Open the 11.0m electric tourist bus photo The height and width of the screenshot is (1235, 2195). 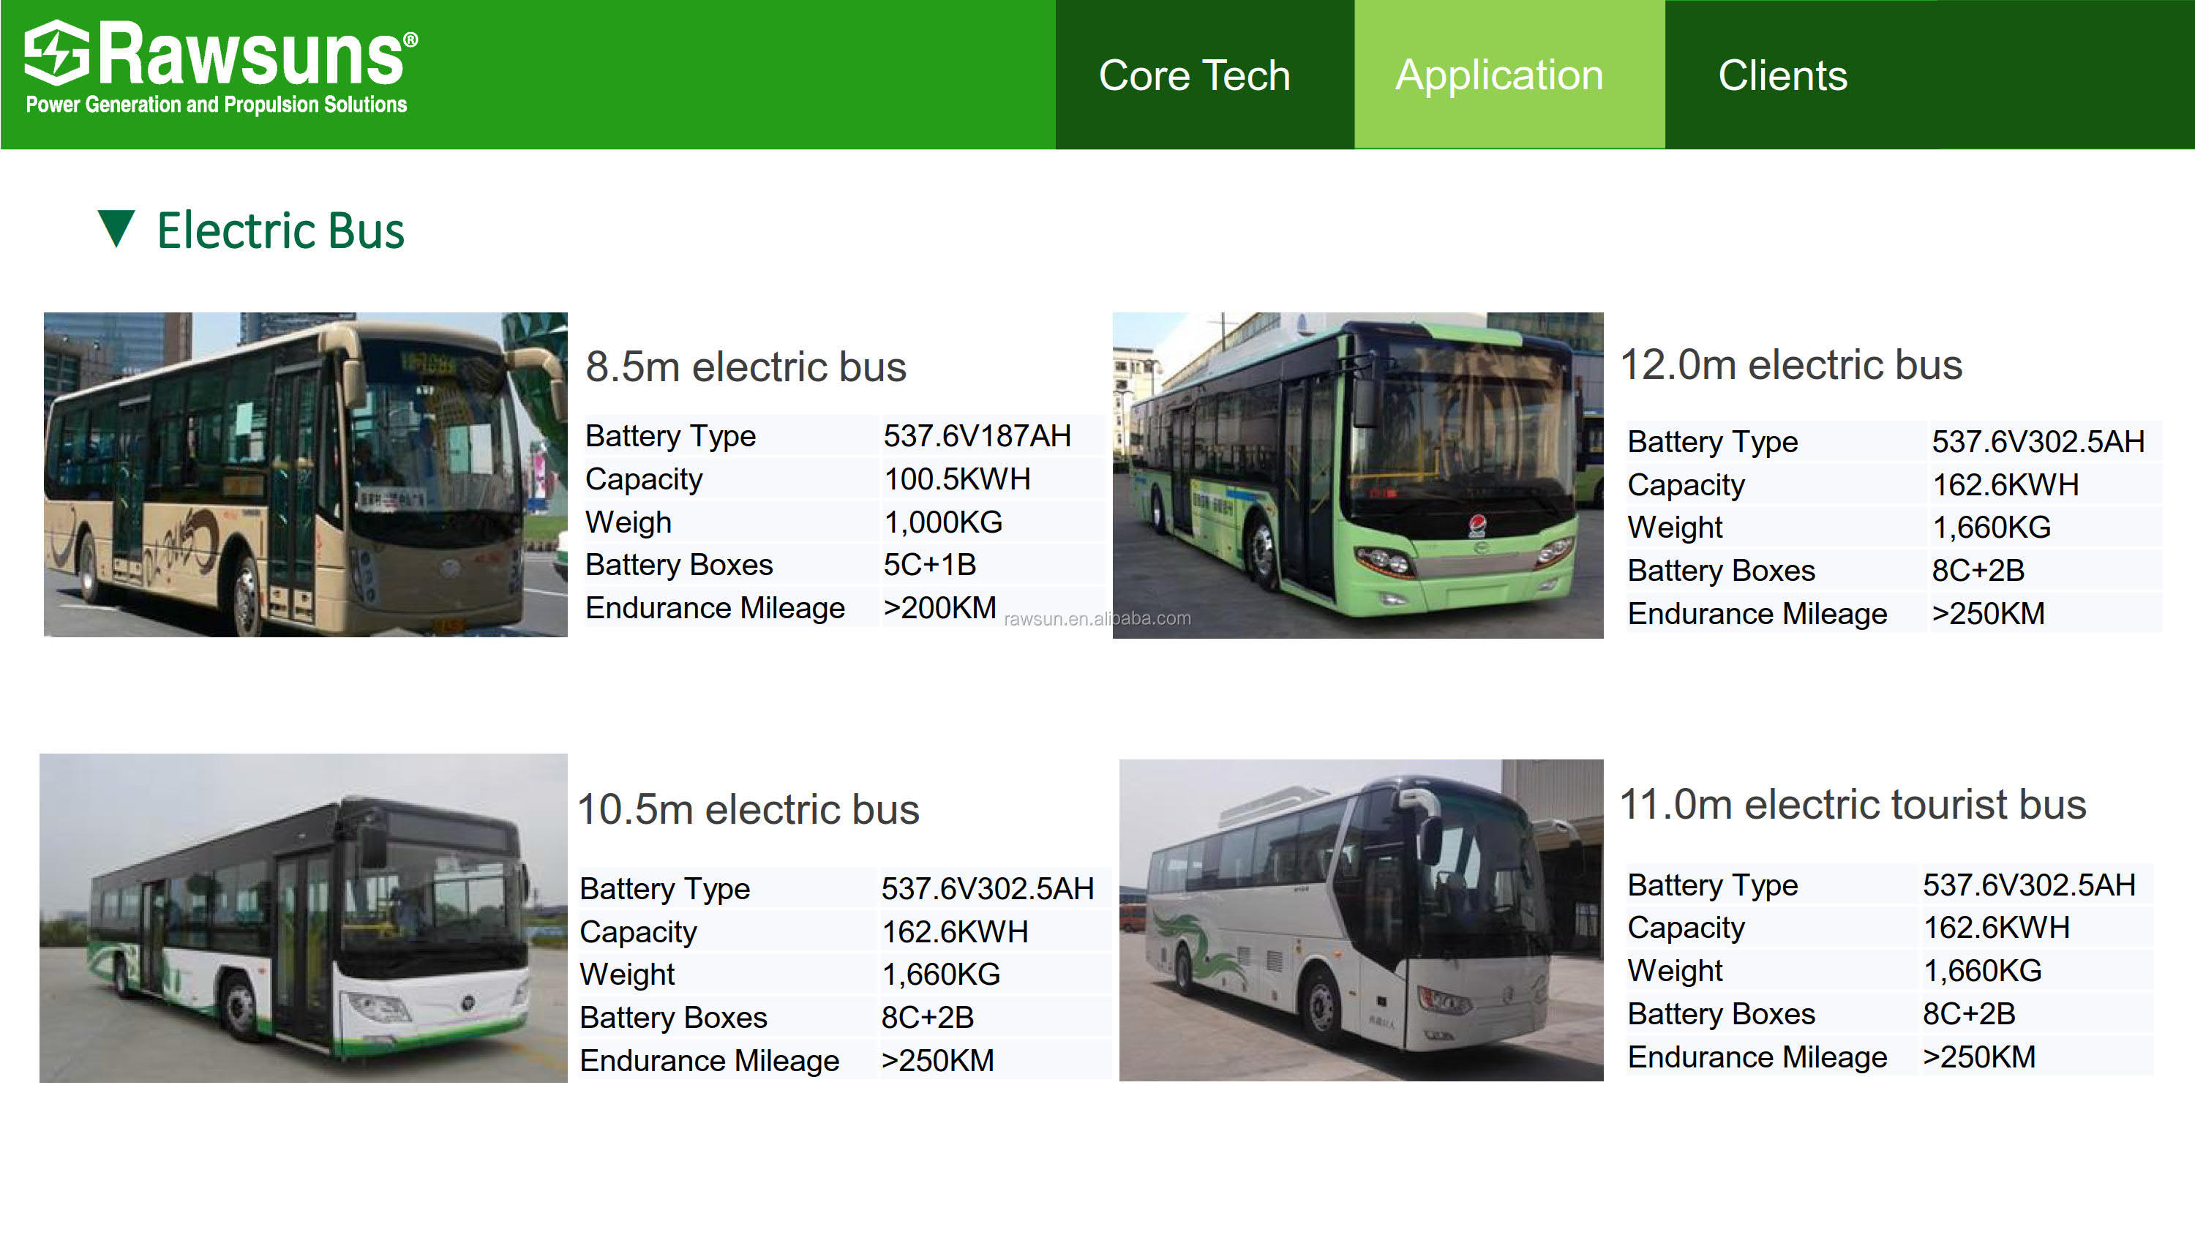point(1361,920)
